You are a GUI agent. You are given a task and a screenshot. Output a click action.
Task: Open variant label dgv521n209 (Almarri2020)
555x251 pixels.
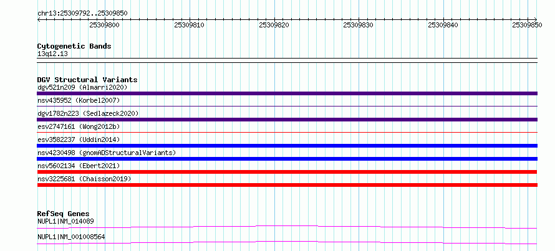coord(82,87)
